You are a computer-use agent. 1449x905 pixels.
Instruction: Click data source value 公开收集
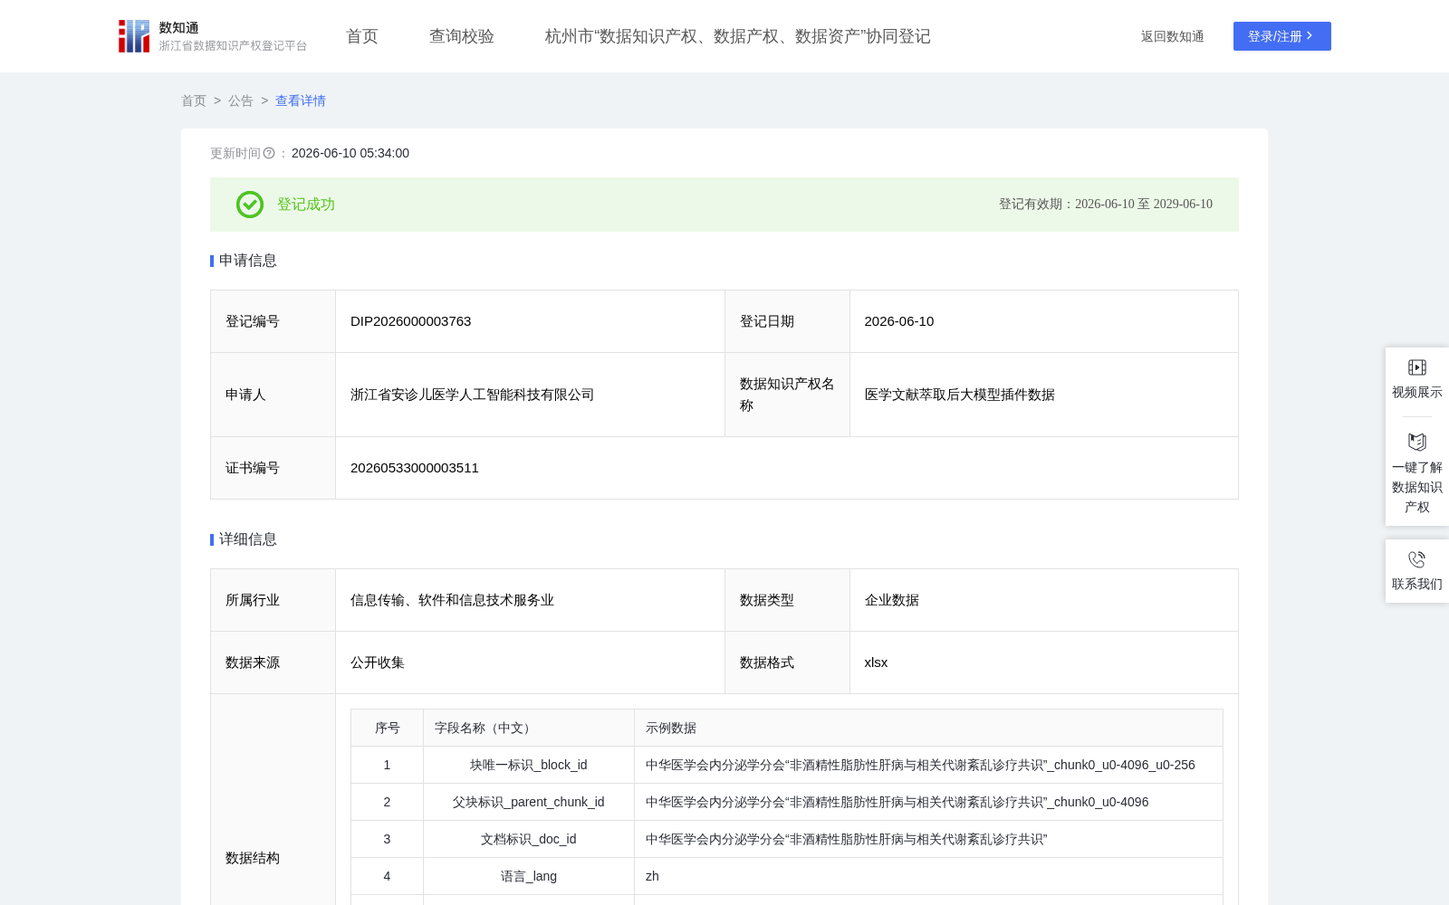378,662
